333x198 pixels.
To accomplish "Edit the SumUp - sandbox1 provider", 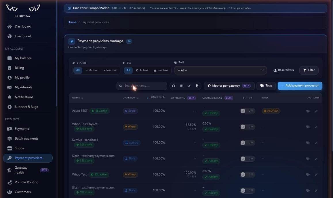I will tap(316, 143).
